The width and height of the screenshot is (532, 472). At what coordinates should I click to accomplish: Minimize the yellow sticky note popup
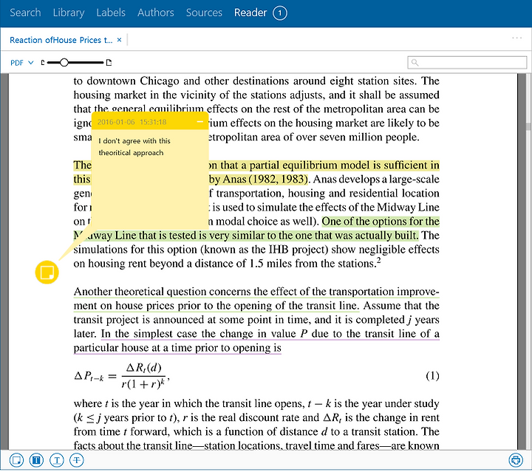[x=200, y=122]
